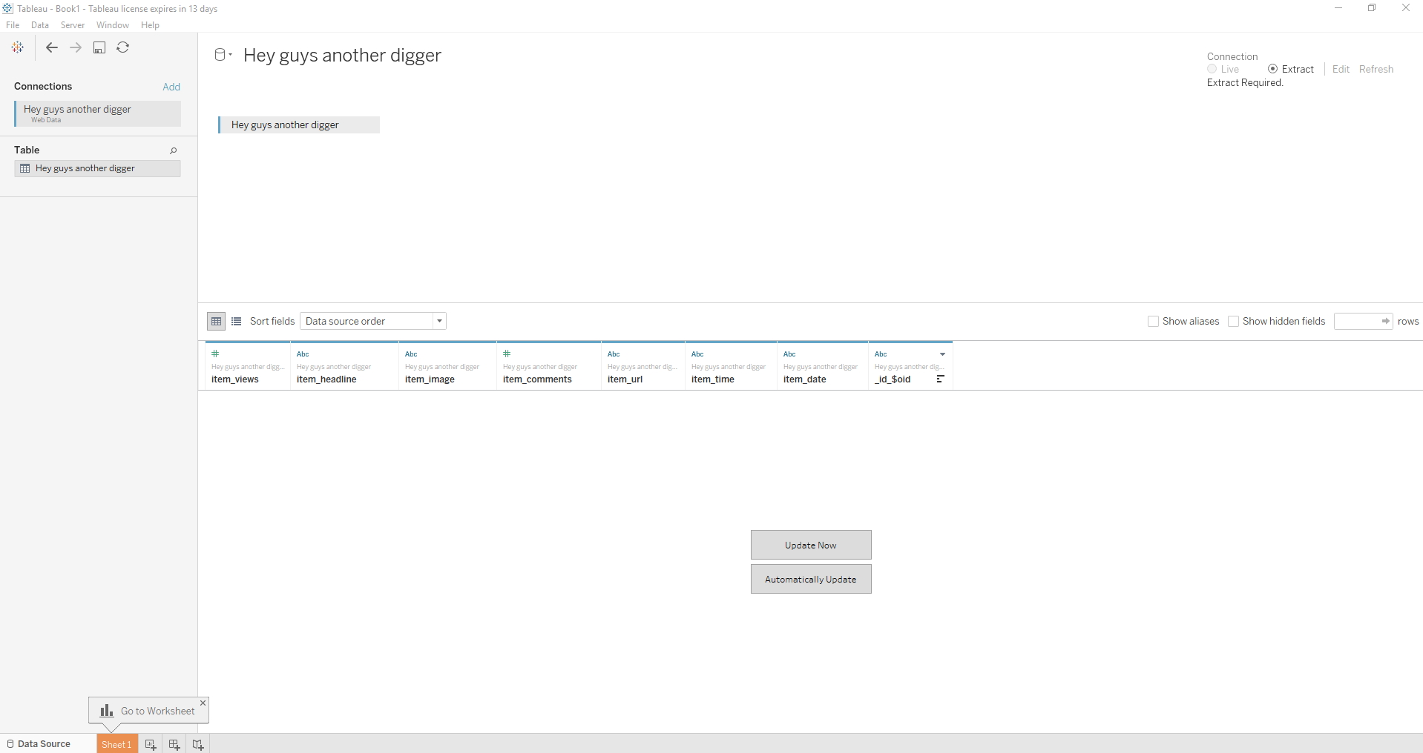Viewport: 1423px width, 753px height.
Task: Select the item_comments column header
Action: point(549,365)
